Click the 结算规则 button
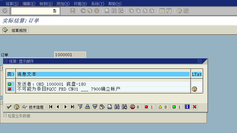This screenshot has height=133, width=237. (19, 30)
